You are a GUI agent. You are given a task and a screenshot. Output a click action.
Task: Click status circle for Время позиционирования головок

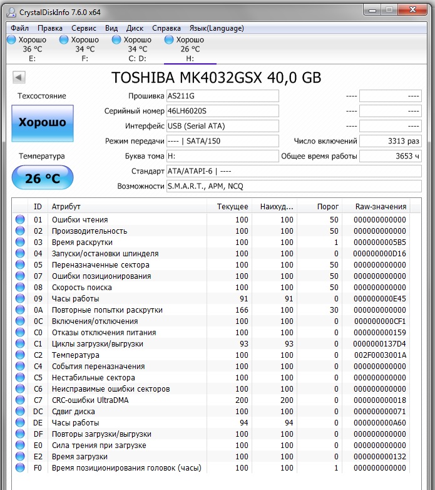[20, 467]
